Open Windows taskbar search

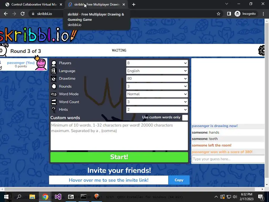coord(19,197)
